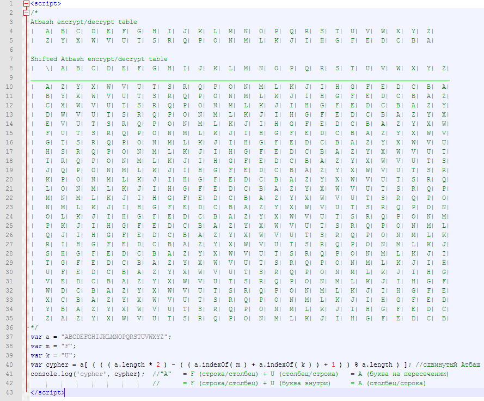The height and width of the screenshot is (401, 484).
Task: Click row header letter 'M' on line 22
Action: (47, 198)
